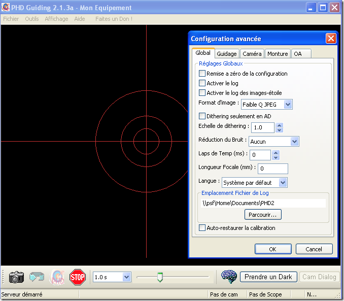Viewport: 344px width, 301px height.
Task: Open Réduction du Bruit dropdown
Action: click(294, 142)
